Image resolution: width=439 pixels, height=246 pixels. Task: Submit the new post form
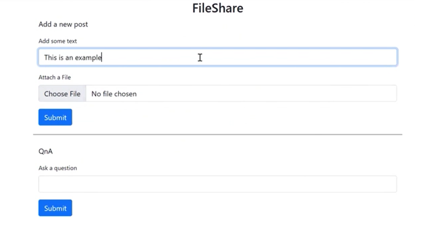coord(55,118)
